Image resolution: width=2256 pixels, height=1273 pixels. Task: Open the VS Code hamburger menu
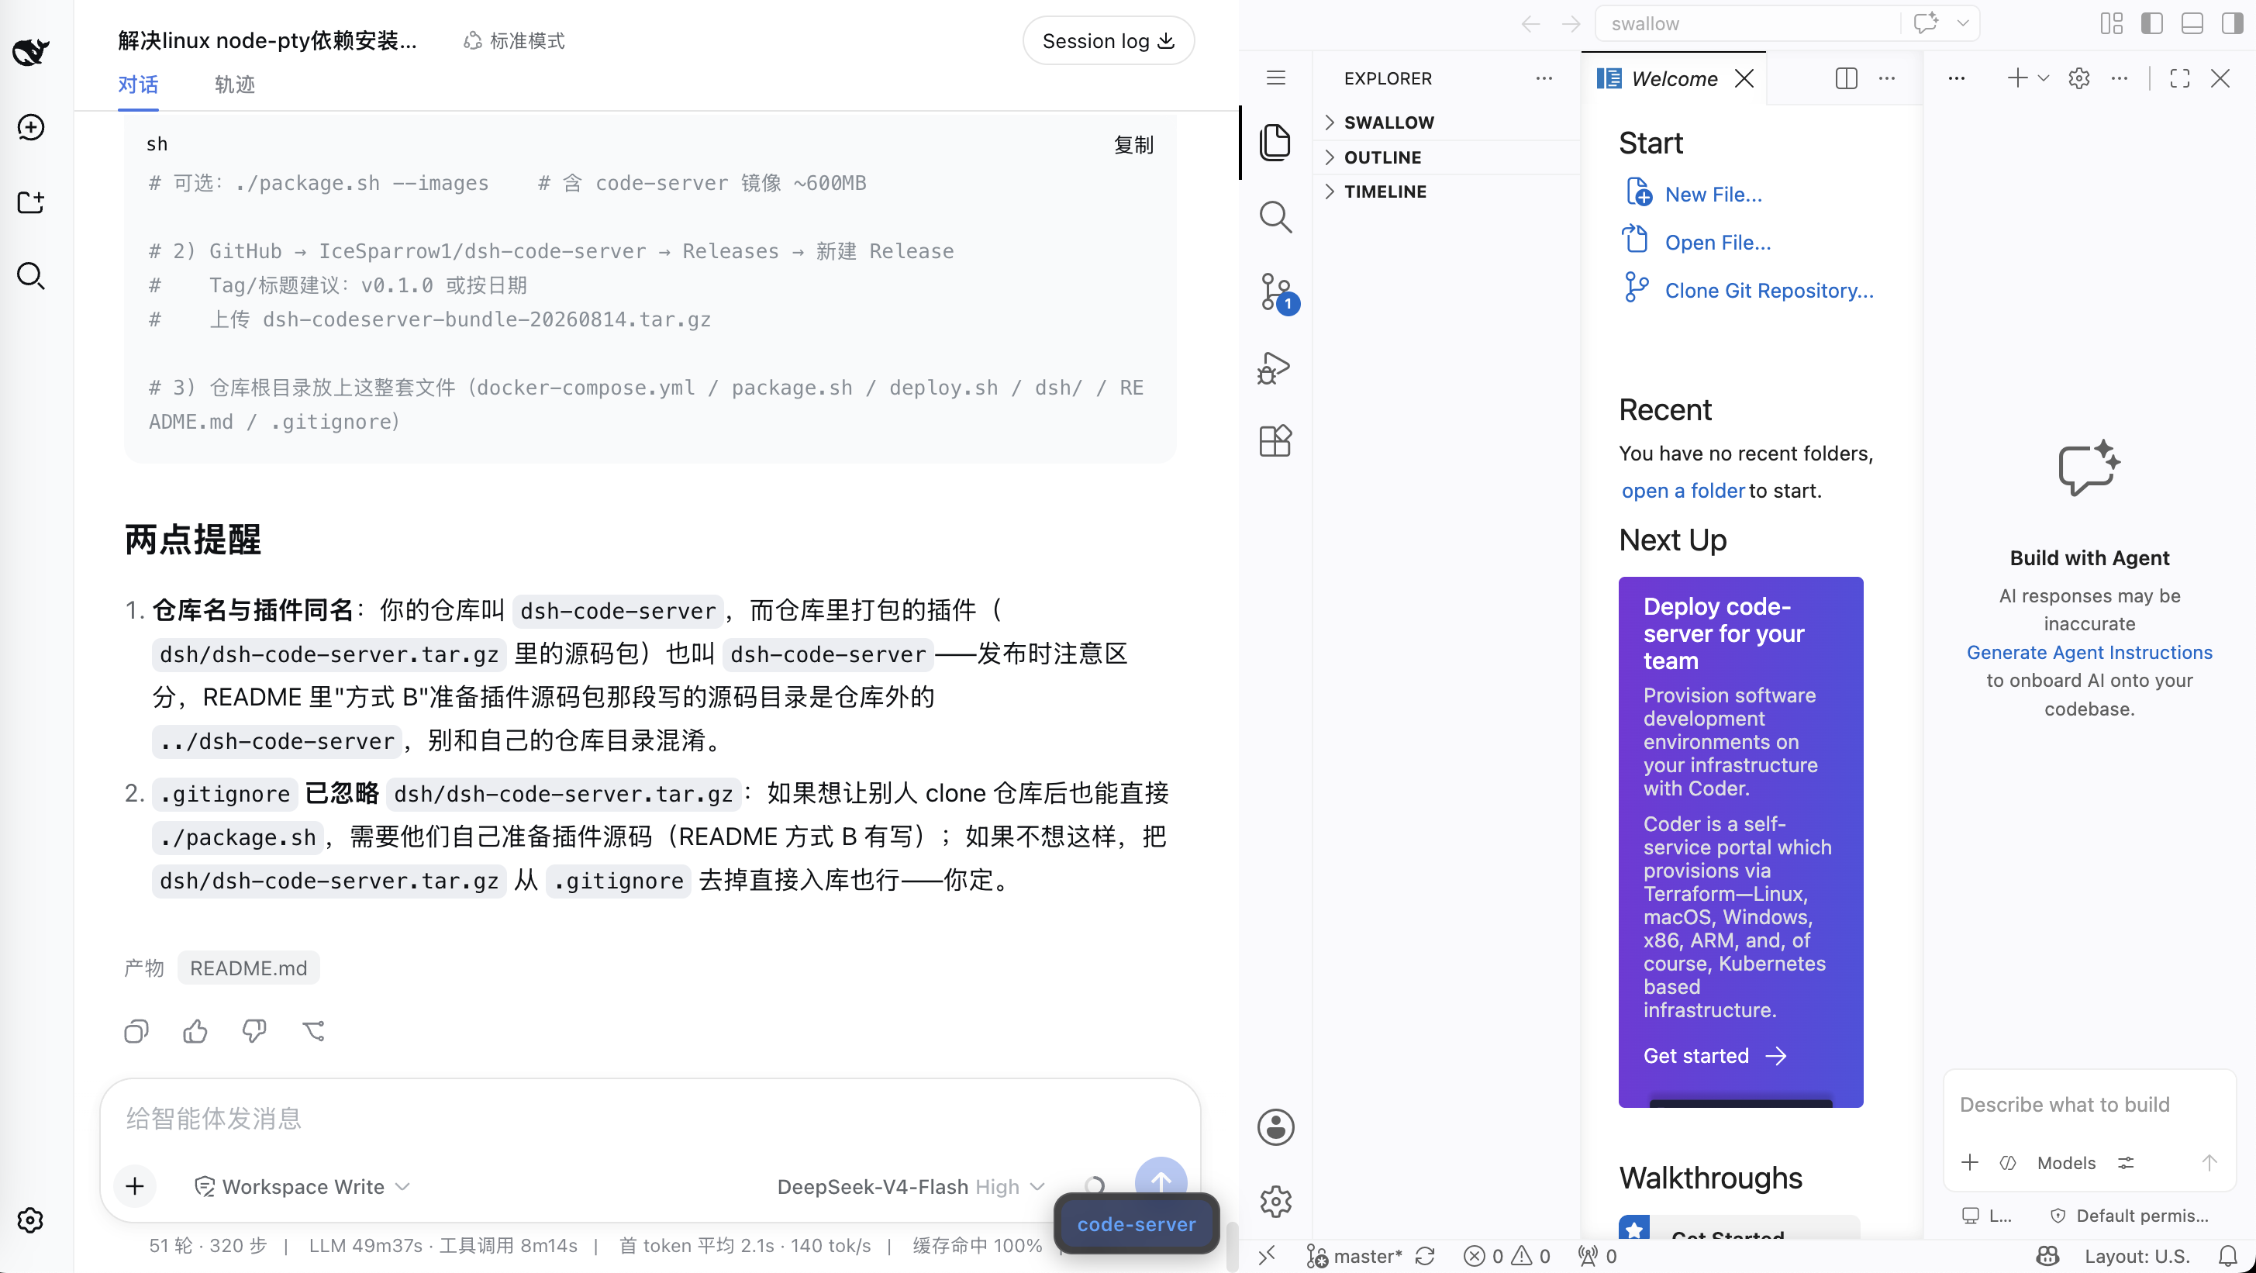[1276, 78]
